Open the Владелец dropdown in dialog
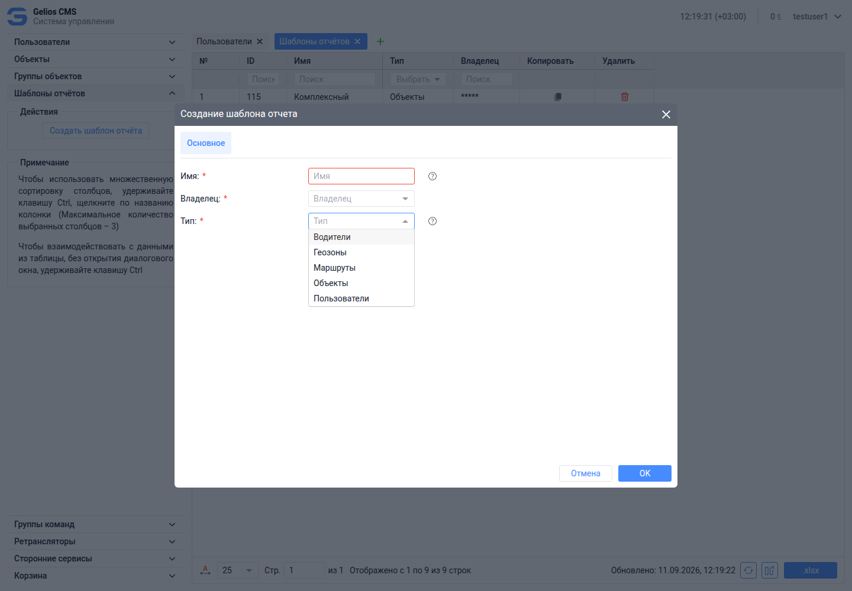 362,199
